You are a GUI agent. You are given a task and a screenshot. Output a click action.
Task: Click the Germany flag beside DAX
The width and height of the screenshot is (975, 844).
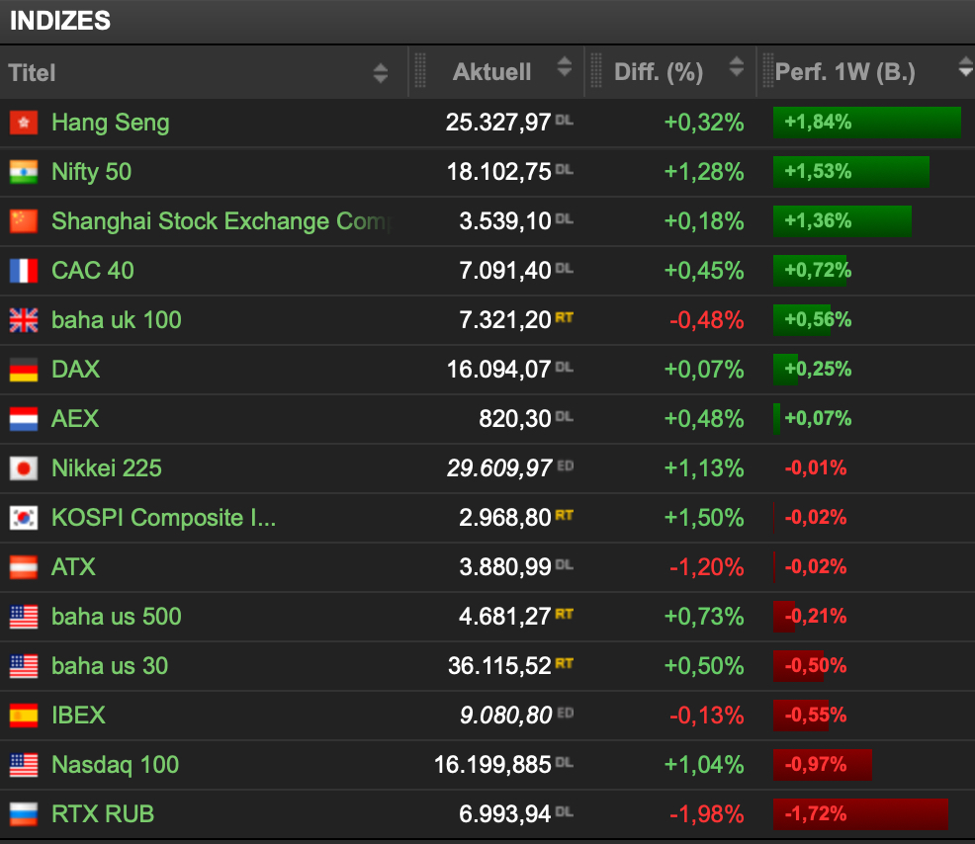[x=24, y=370]
